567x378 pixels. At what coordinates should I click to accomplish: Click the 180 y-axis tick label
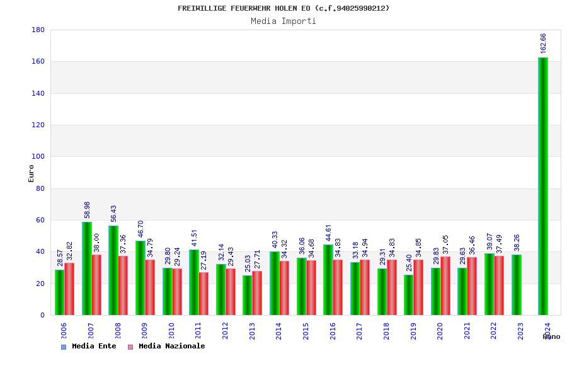[38, 30]
